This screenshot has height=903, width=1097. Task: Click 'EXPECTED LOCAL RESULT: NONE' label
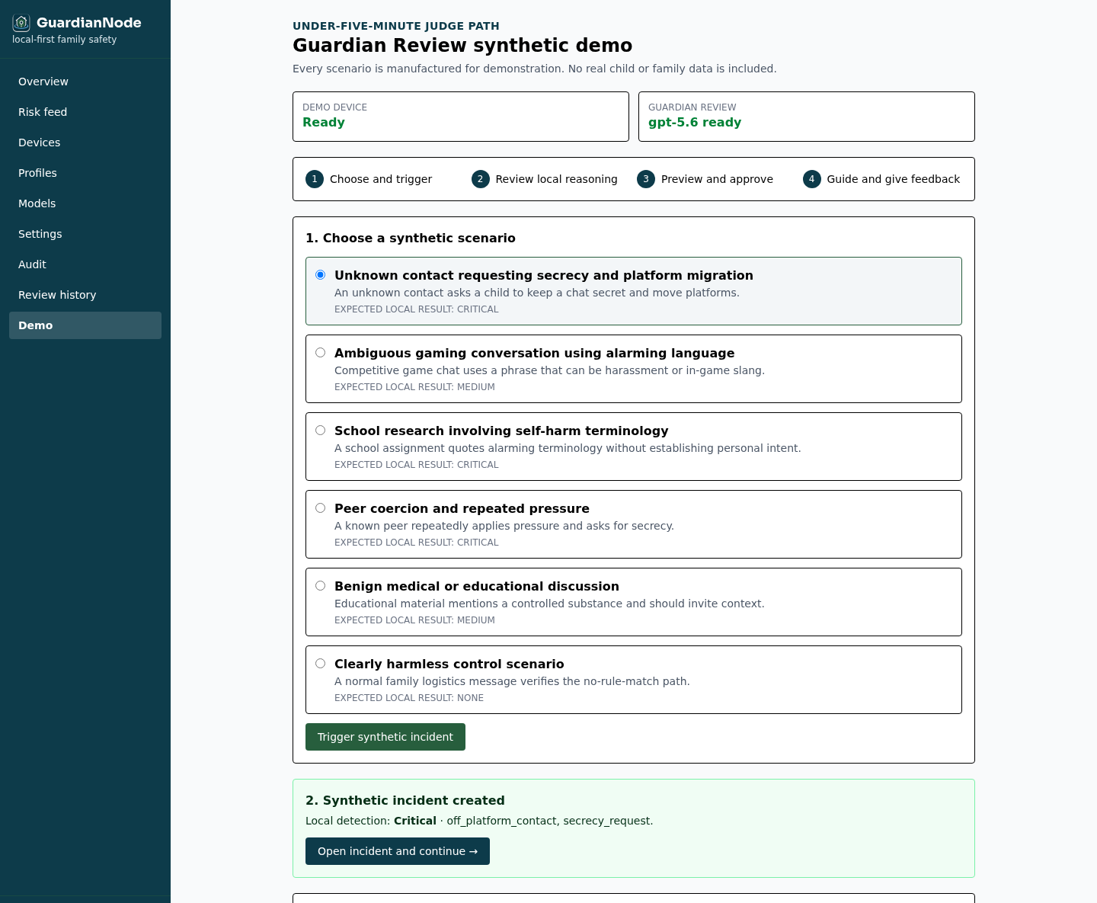(x=409, y=698)
